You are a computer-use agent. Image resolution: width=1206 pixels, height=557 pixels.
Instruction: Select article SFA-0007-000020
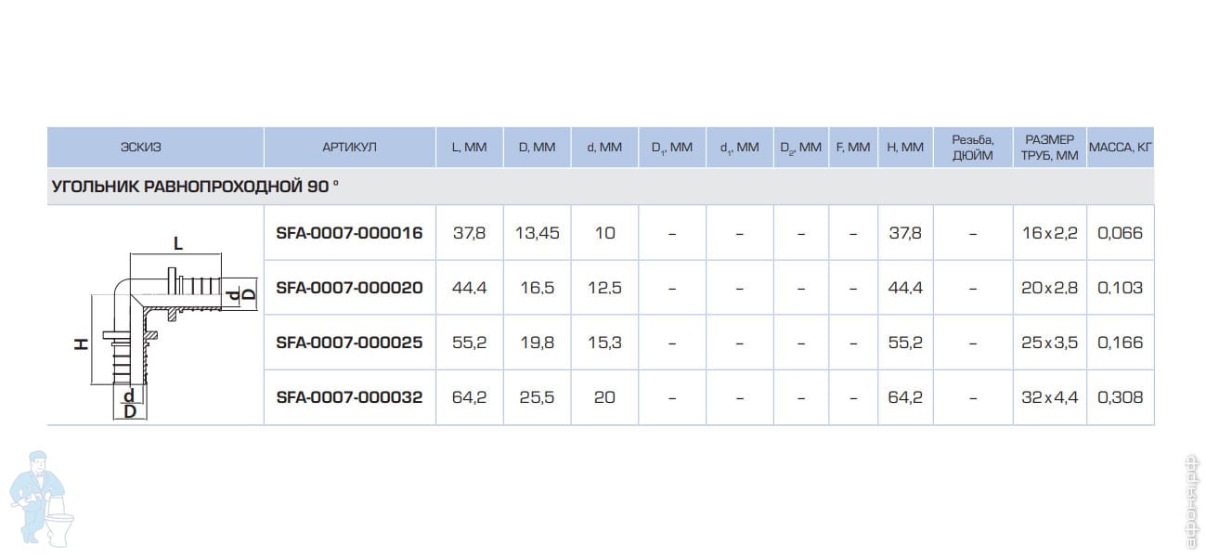[349, 288]
